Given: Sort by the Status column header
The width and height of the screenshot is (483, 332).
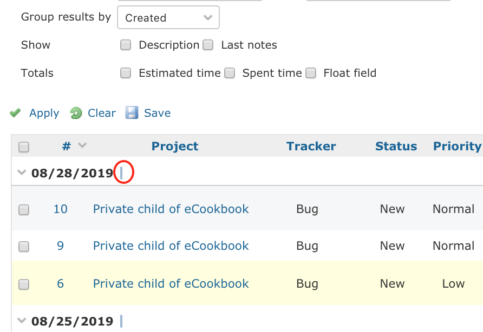Looking at the screenshot, I should pyautogui.click(x=396, y=146).
